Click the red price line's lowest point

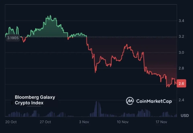tap(167, 87)
